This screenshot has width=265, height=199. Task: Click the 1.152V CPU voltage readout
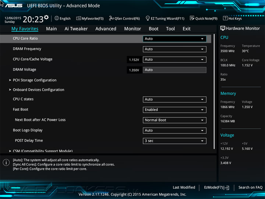134,60
